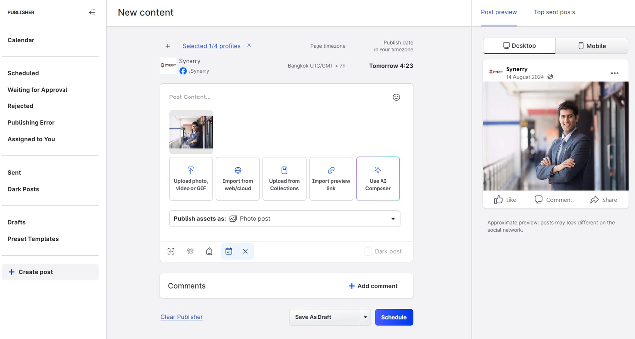This screenshot has width=635, height=339.
Task: Click the plus icon to add profiles
Action: (168, 46)
